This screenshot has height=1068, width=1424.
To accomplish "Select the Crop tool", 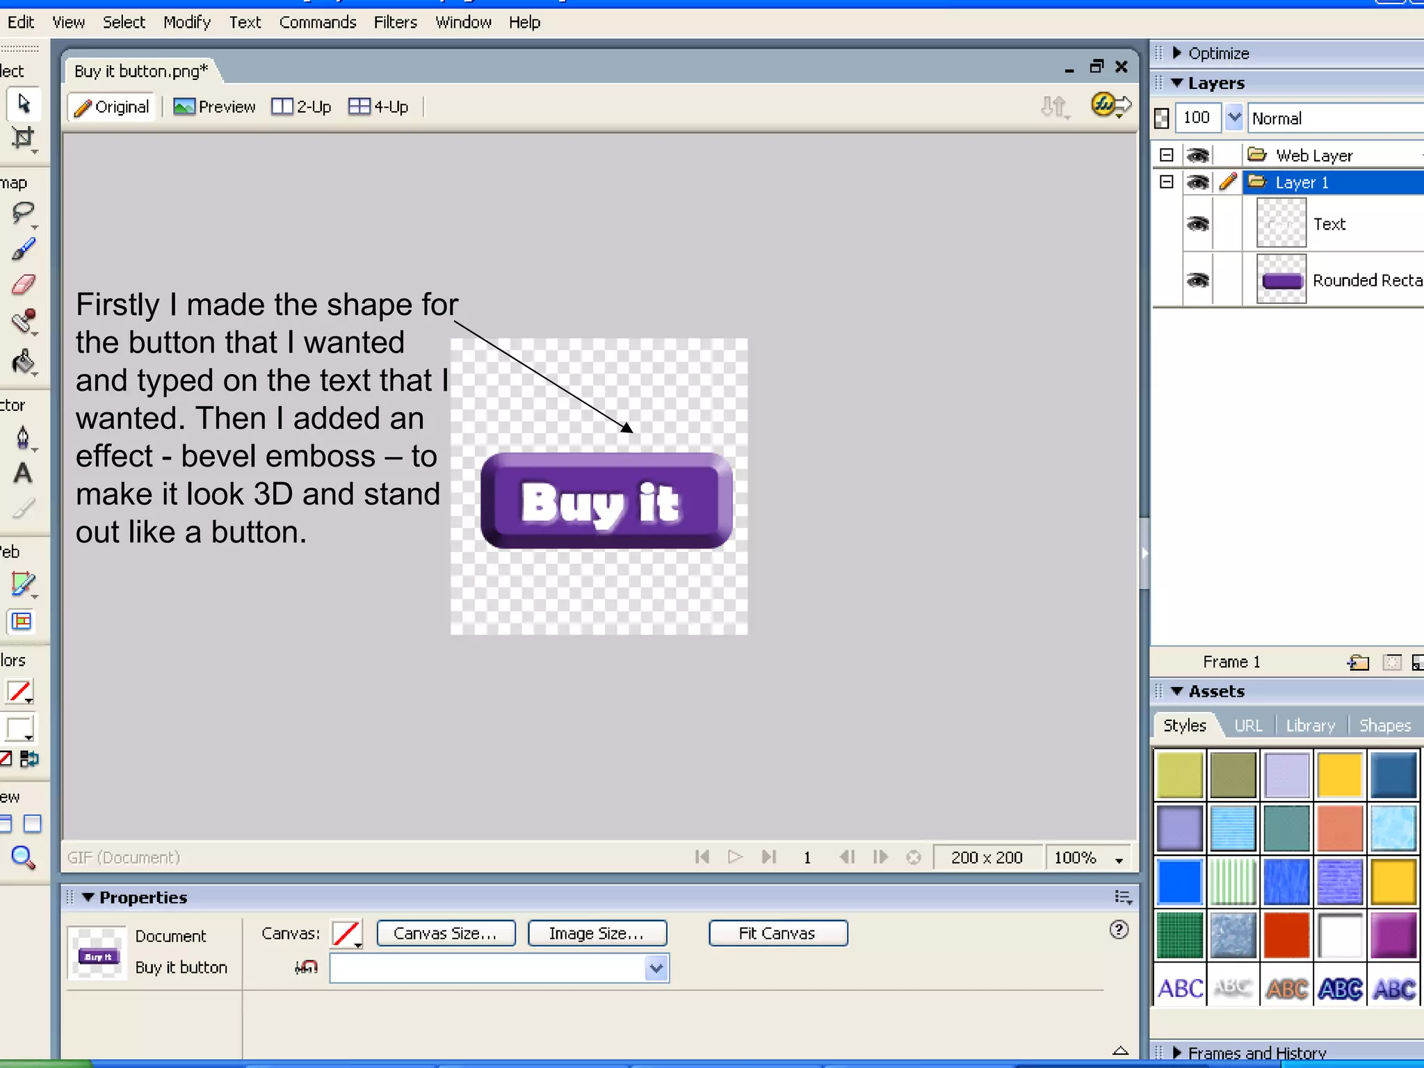I will tap(24, 138).
